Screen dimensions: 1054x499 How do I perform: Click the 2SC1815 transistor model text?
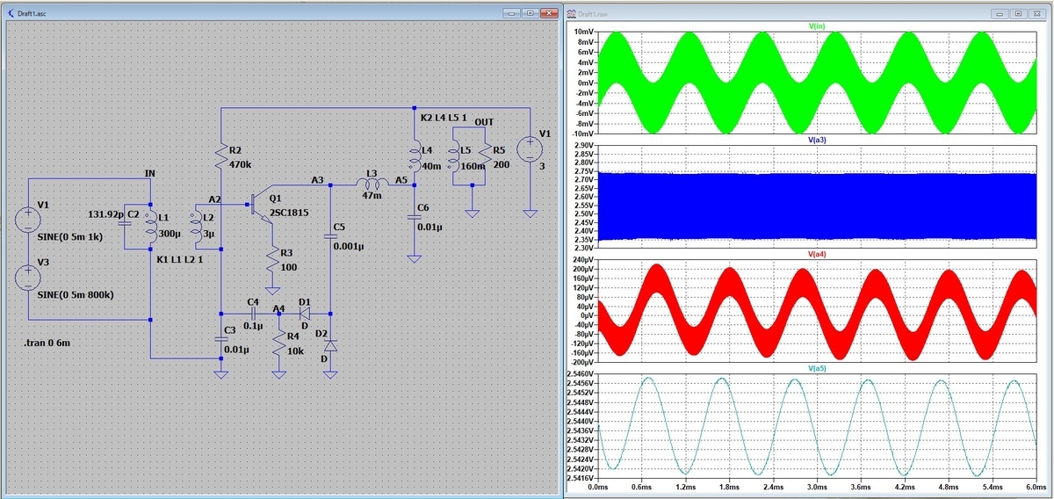289,213
